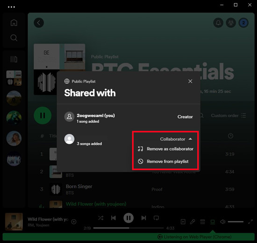Open the Friend Activity icon

[231, 23]
